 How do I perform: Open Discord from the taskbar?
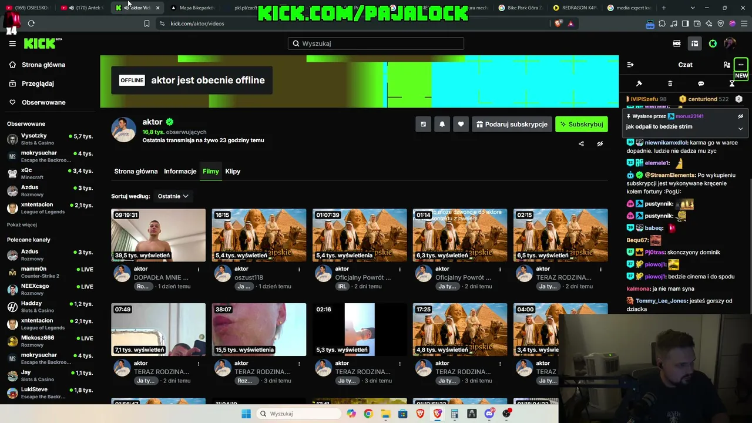[x=489, y=414]
